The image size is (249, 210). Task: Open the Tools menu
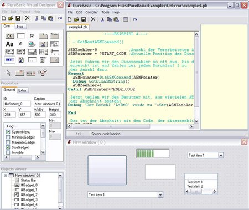click(x=105, y=12)
